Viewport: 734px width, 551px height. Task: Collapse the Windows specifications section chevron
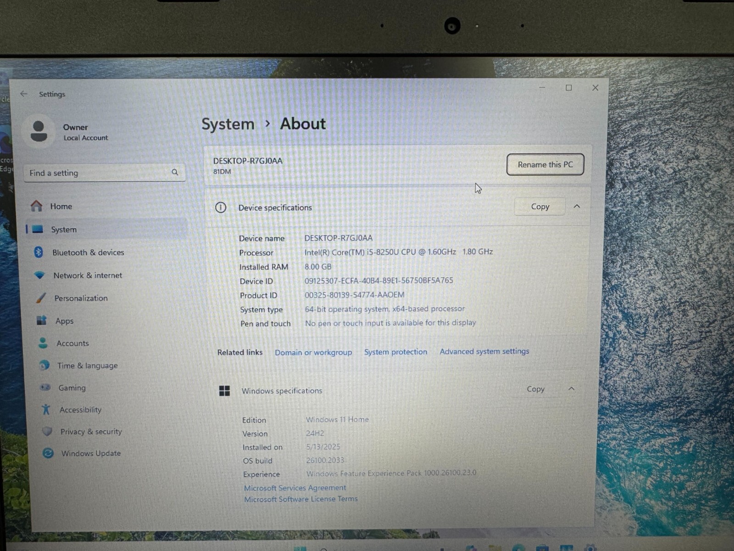coord(571,389)
